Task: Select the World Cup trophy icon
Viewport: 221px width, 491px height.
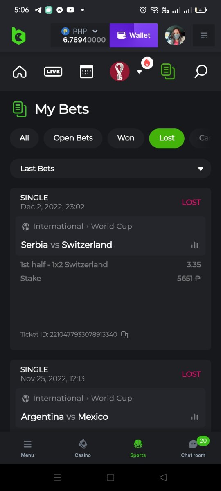Action: tap(120, 72)
